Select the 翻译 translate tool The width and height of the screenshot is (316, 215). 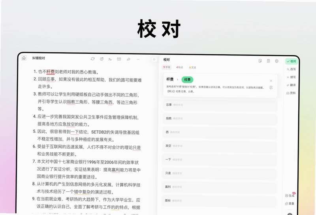point(292,85)
